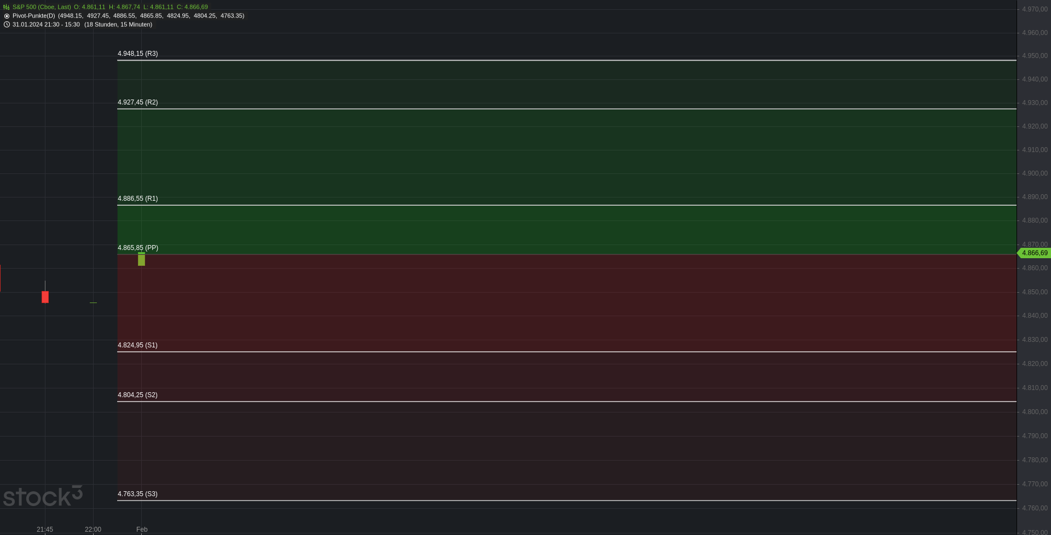
Task: Select the 4.948,15 (R3) resistance line label
Action: (x=137, y=54)
